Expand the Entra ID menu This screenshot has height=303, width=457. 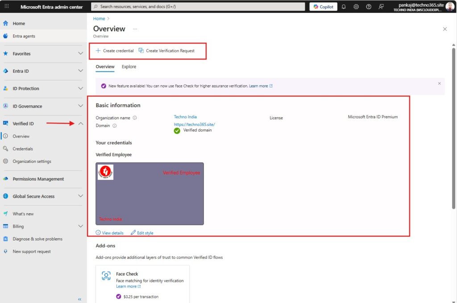click(80, 71)
